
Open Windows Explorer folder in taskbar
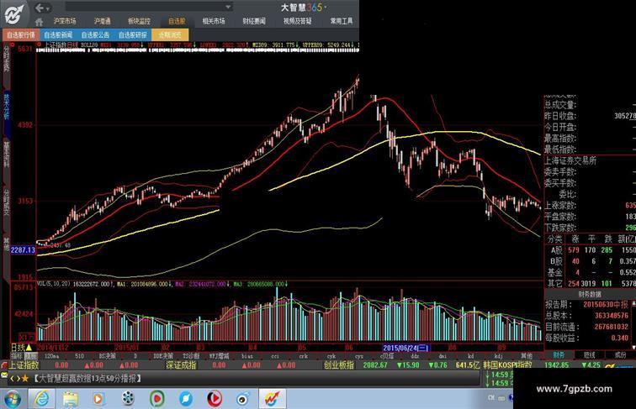point(71,399)
